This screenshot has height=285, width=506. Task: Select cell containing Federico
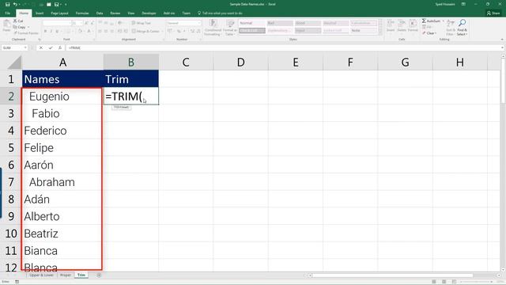point(62,131)
